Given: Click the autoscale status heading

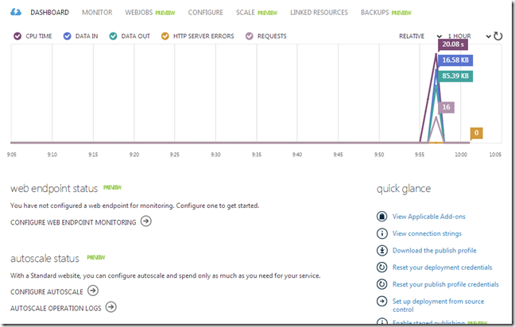Looking at the screenshot, I should coord(45,259).
